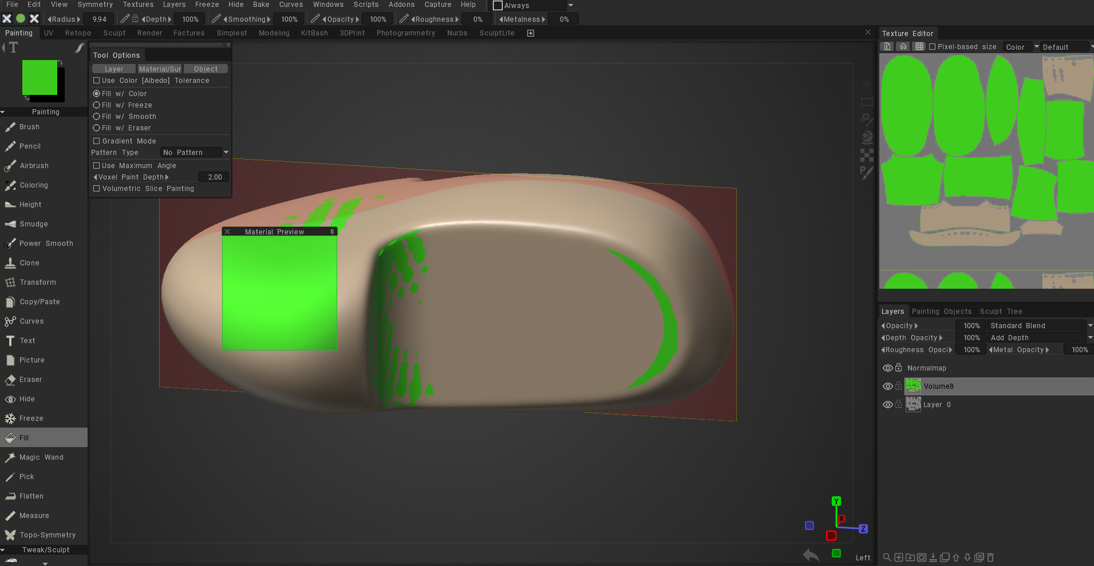Activate the Clone tool

[29, 263]
